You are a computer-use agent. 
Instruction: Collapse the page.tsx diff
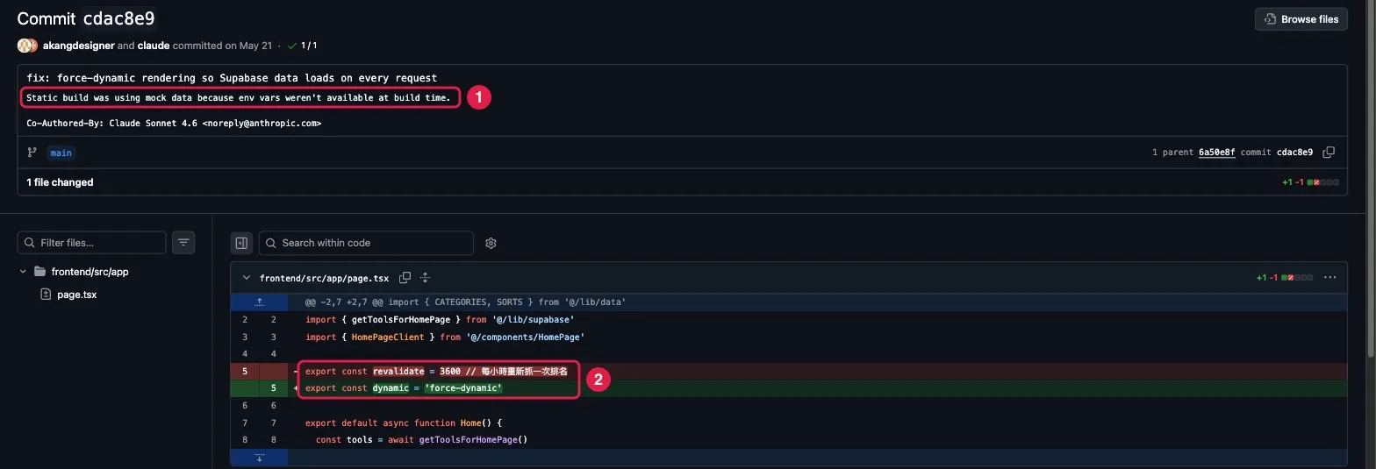(246, 278)
